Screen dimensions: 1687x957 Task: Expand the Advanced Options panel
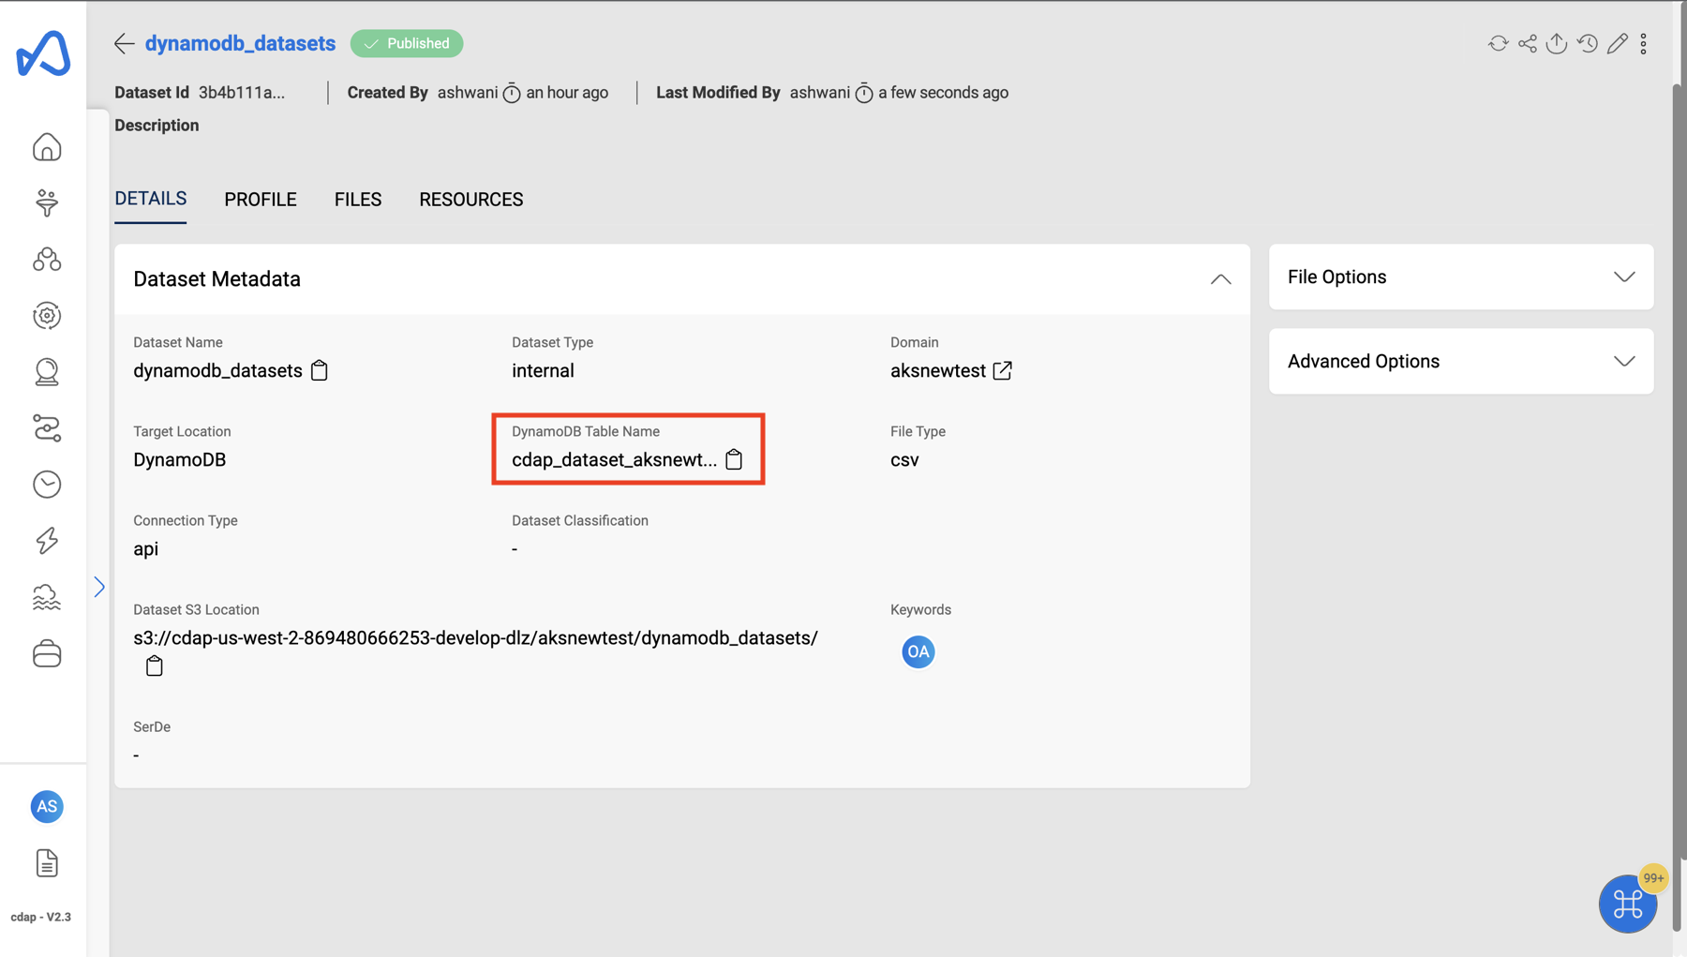[1461, 361]
